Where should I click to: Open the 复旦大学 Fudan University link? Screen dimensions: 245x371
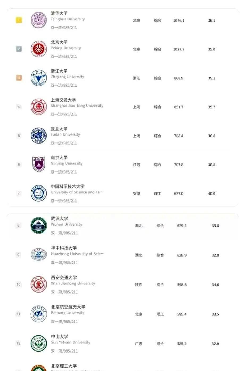click(x=59, y=129)
